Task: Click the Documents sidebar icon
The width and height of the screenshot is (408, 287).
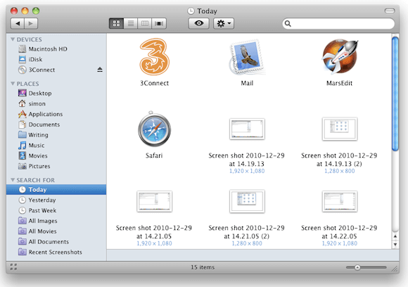Action: click(23, 125)
